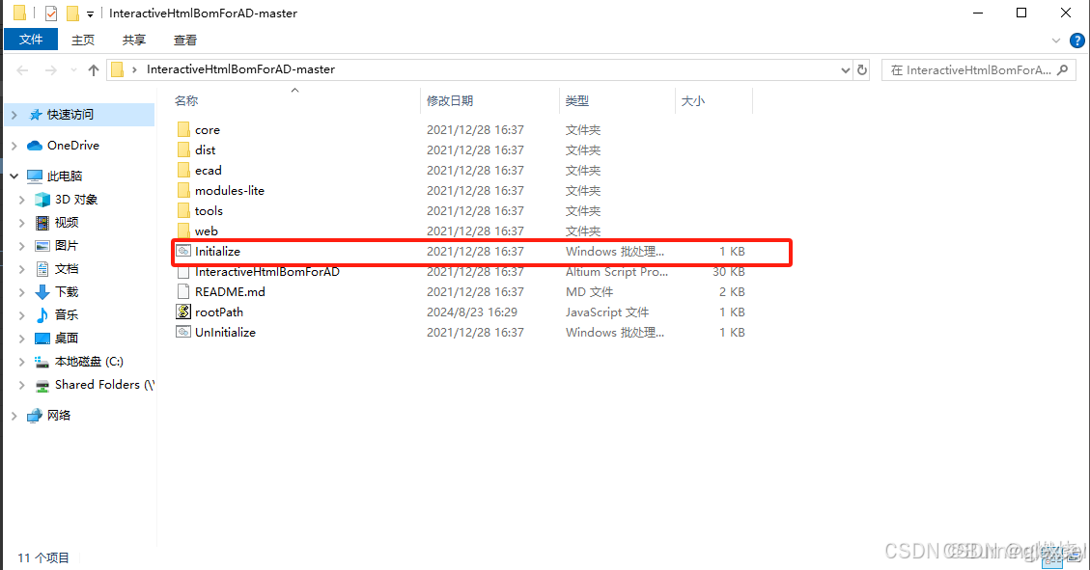This screenshot has width=1090, height=570.
Task: Click the OneDrive cloud icon
Action: 35,145
